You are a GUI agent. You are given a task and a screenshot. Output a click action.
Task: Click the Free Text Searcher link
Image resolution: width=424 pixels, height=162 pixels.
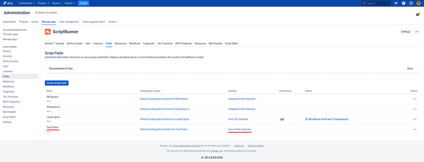coord(238,119)
